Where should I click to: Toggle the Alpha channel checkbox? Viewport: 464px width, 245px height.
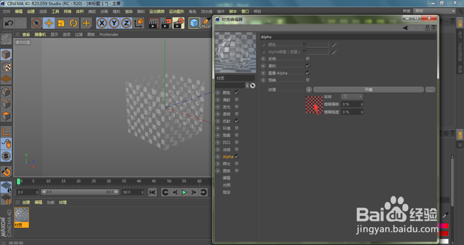tap(237, 157)
